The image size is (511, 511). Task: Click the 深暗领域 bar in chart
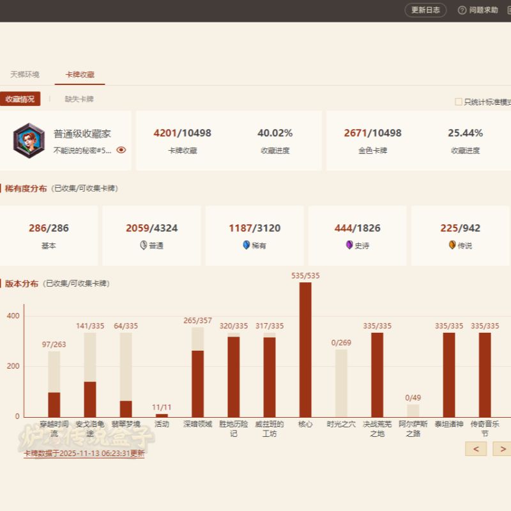(x=197, y=383)
